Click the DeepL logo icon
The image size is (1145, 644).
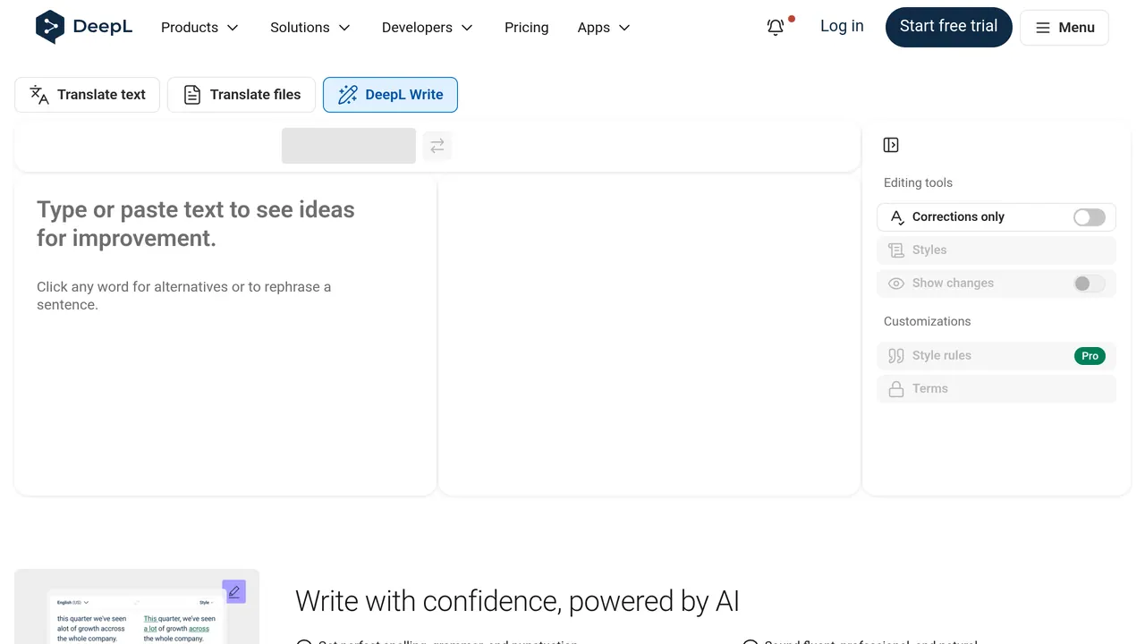[50, 27]
